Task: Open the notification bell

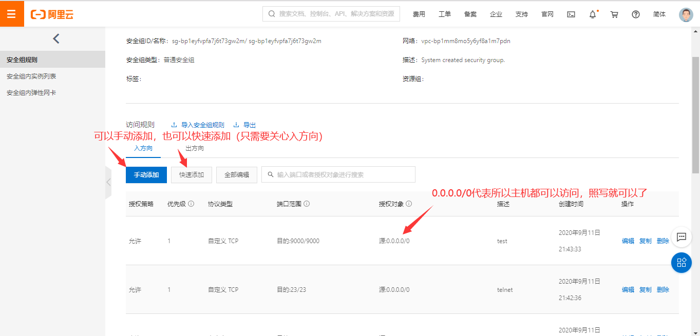Action: 592,14
